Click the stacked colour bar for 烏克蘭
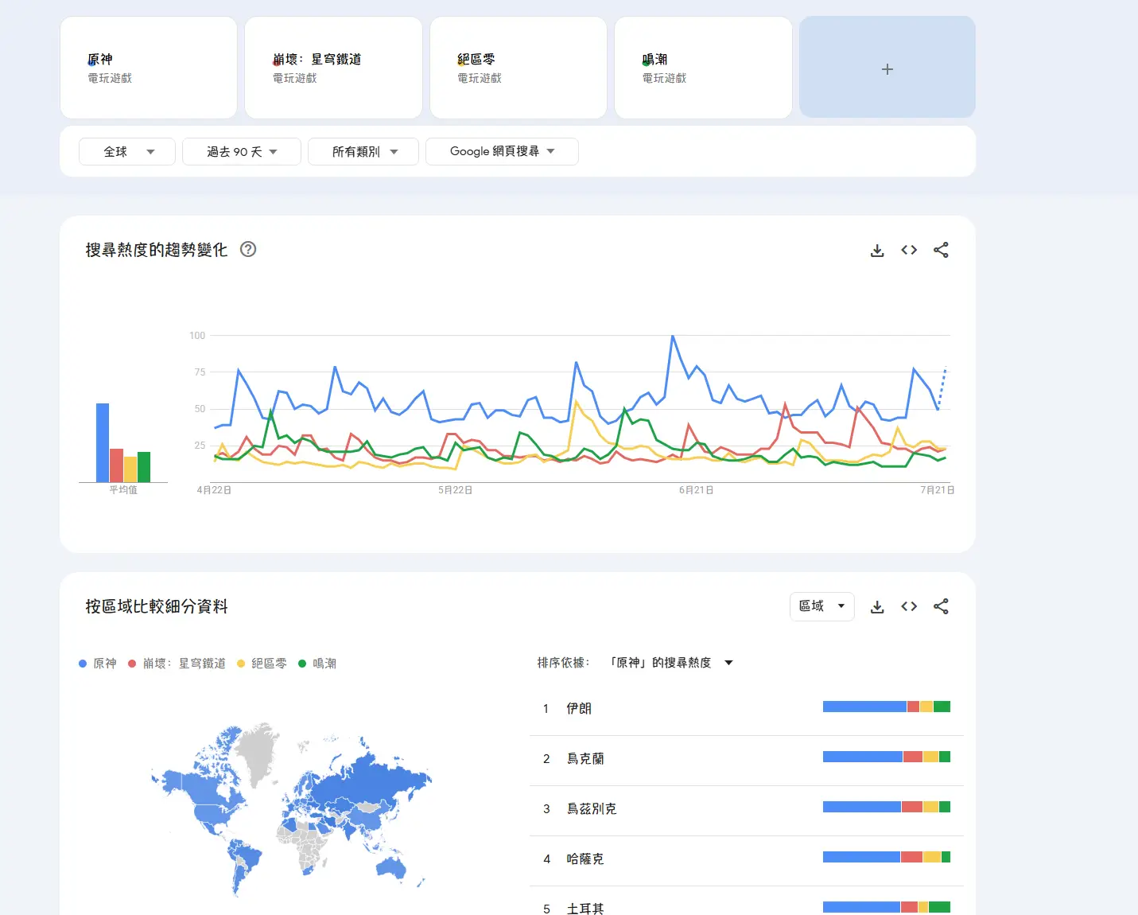Viewport: 1138px width, 915px height. (x=887, y=757)
